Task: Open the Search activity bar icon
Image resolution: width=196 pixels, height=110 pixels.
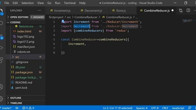Action: click(x=1, y=23)
